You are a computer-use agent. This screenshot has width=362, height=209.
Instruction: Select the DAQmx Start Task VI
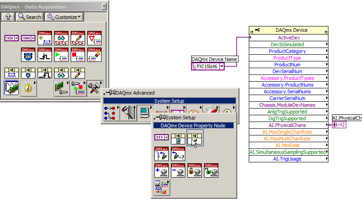point(61,55)
